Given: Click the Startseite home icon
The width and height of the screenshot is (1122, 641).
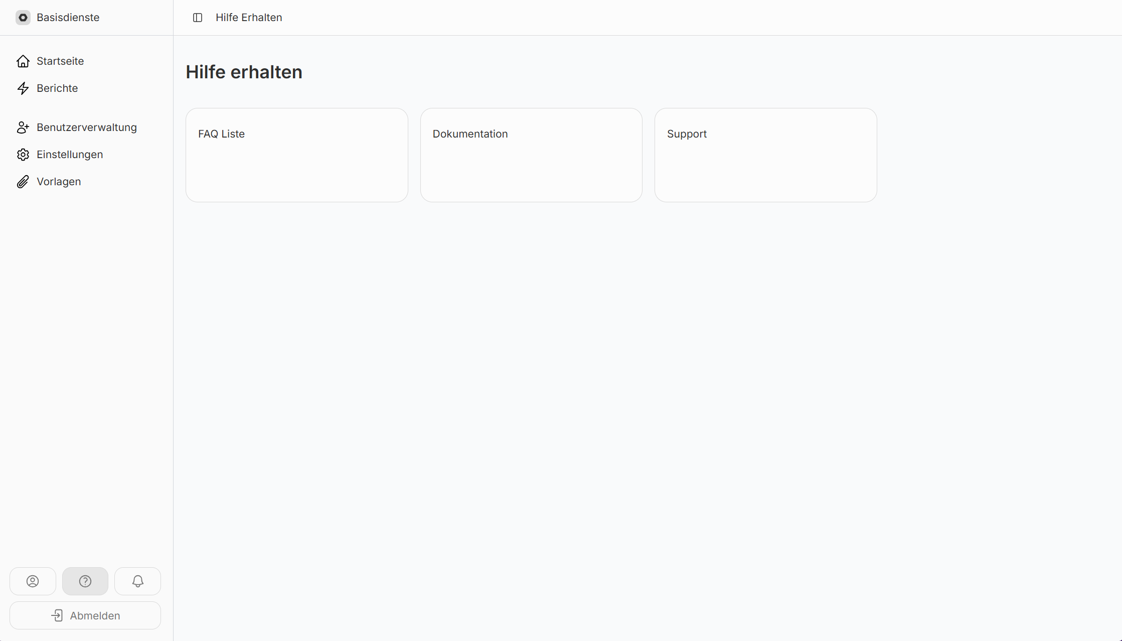Looking at the screenshot, I should (23, 61).
